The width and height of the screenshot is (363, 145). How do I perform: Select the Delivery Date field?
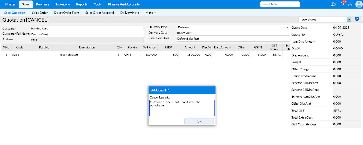tap(233, 33)
